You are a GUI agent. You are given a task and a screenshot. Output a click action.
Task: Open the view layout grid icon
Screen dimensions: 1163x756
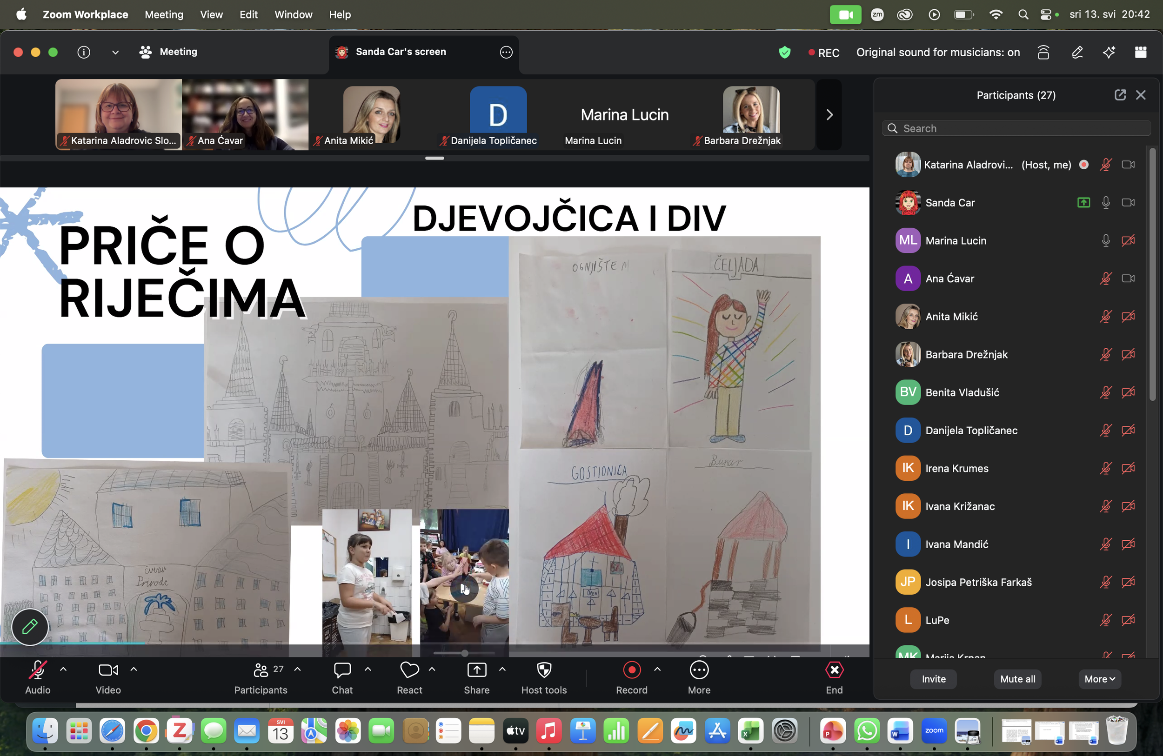coord(1141,52)
